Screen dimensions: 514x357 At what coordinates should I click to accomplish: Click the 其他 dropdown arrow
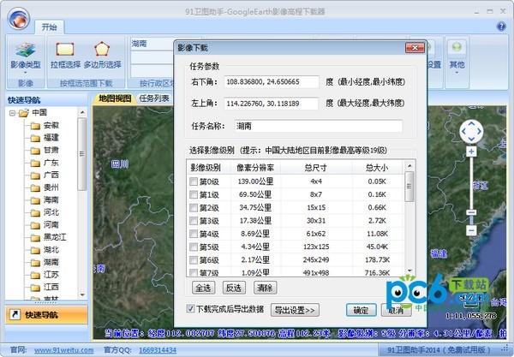click(457, 73)
